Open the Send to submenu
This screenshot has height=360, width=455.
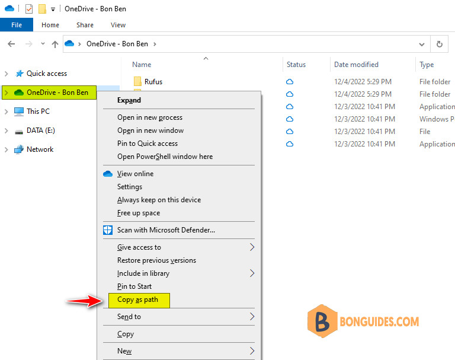pos(179,317)
